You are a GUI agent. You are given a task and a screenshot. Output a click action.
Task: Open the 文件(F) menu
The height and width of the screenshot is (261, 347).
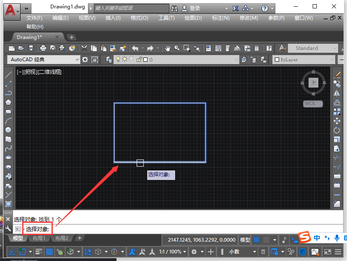[x=34, y=18]
